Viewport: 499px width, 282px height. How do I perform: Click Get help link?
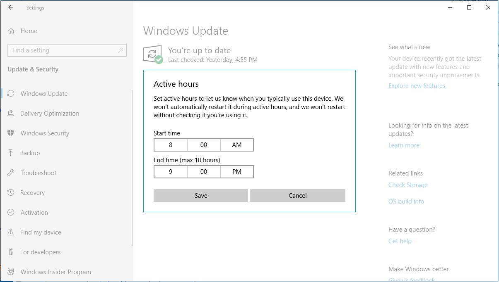click(400, 241)
